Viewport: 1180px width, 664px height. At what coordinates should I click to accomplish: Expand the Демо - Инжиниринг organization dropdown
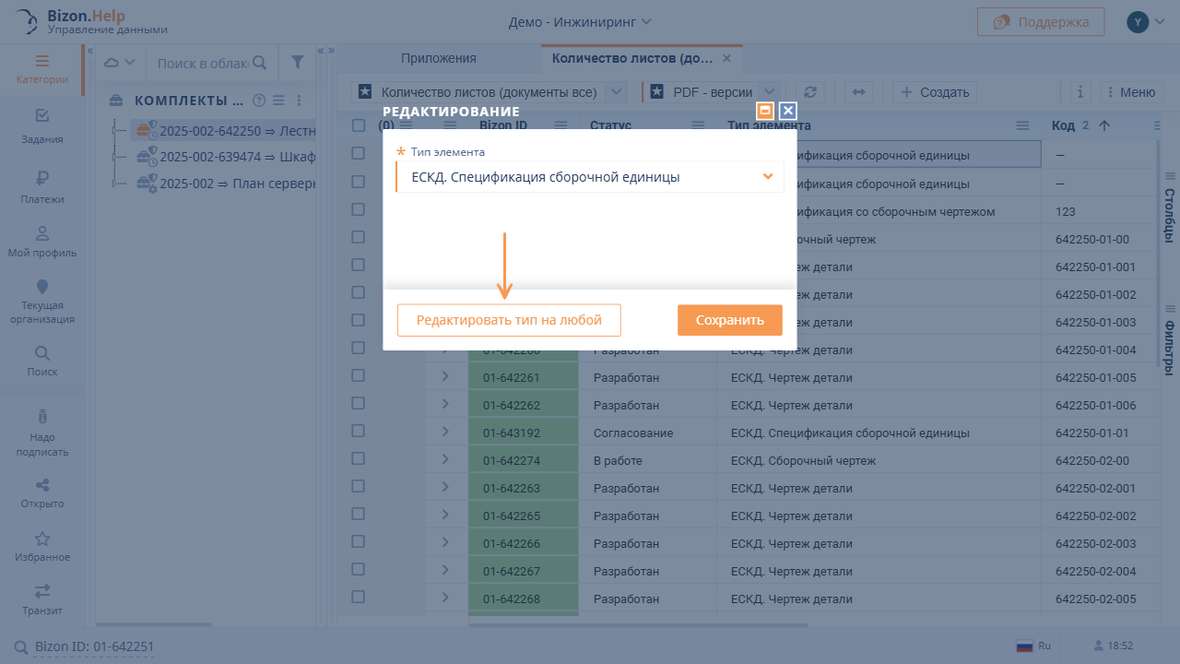click(580, 21)
